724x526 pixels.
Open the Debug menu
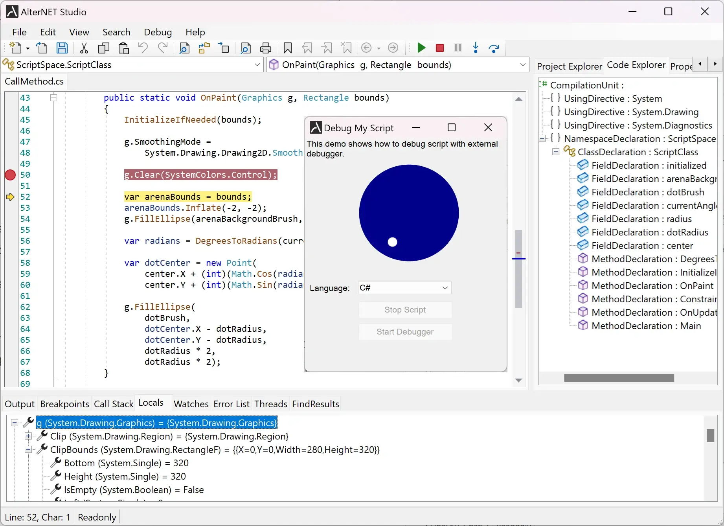(x=158, y=32)
